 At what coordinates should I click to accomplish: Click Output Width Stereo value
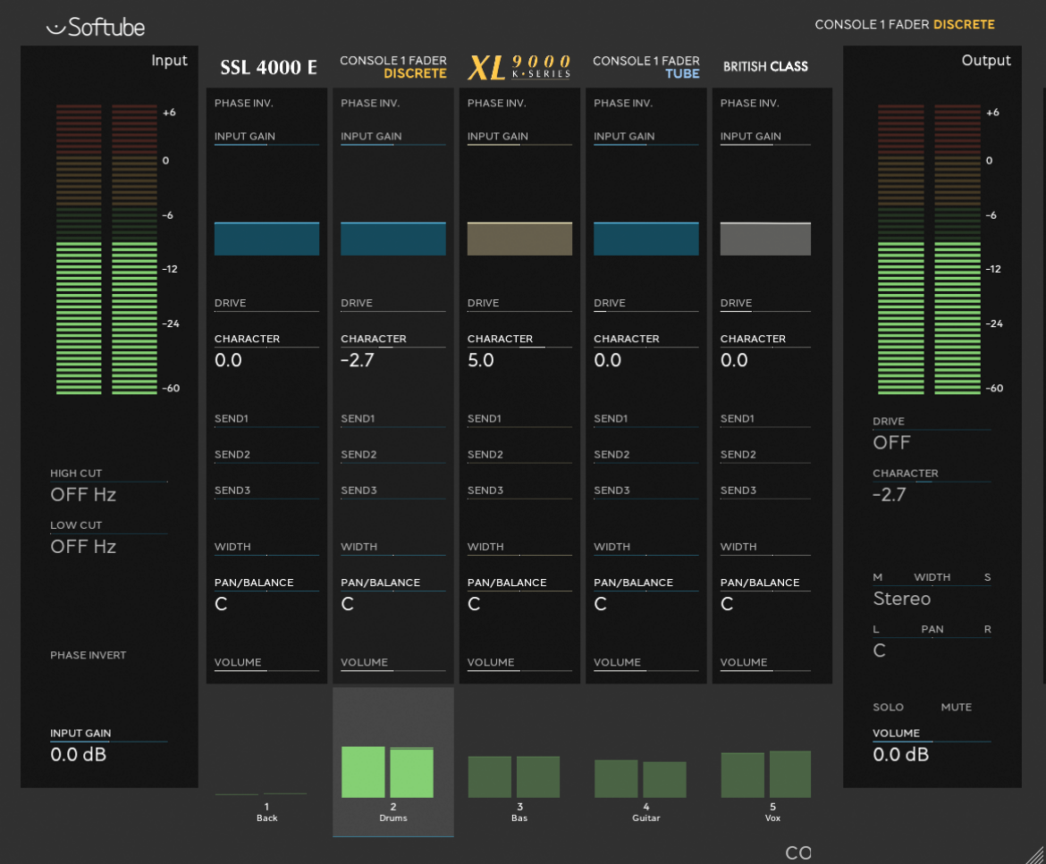click(902, 599)
